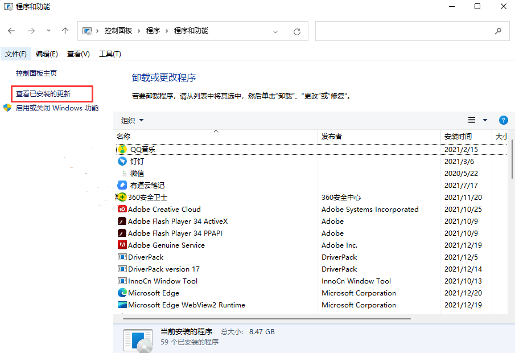
Task: Click the InnoCn Window Tool icon
Action: tap(122, 281)
